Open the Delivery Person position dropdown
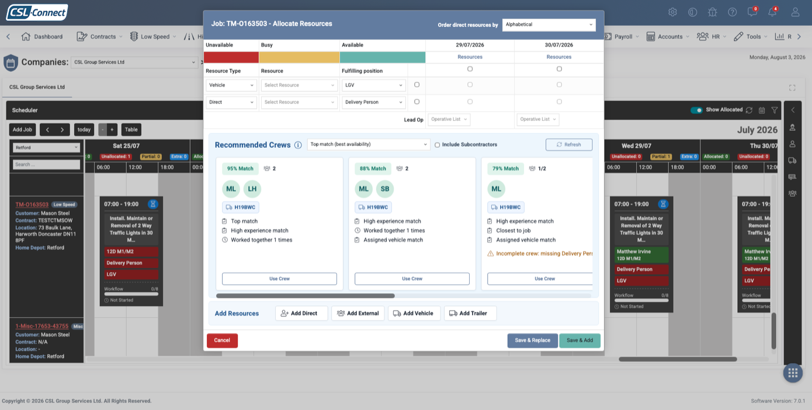The image size is (812, 410). [374, 102]
